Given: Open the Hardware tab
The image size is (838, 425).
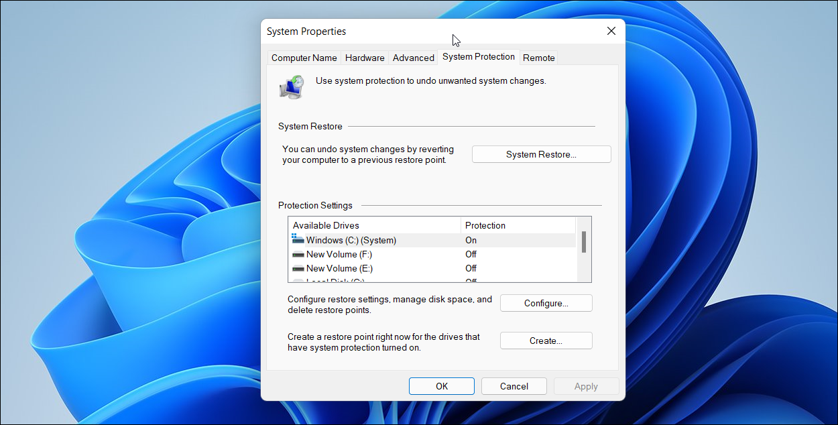Looking at the screenshot, I should click(x=365, y=58).
